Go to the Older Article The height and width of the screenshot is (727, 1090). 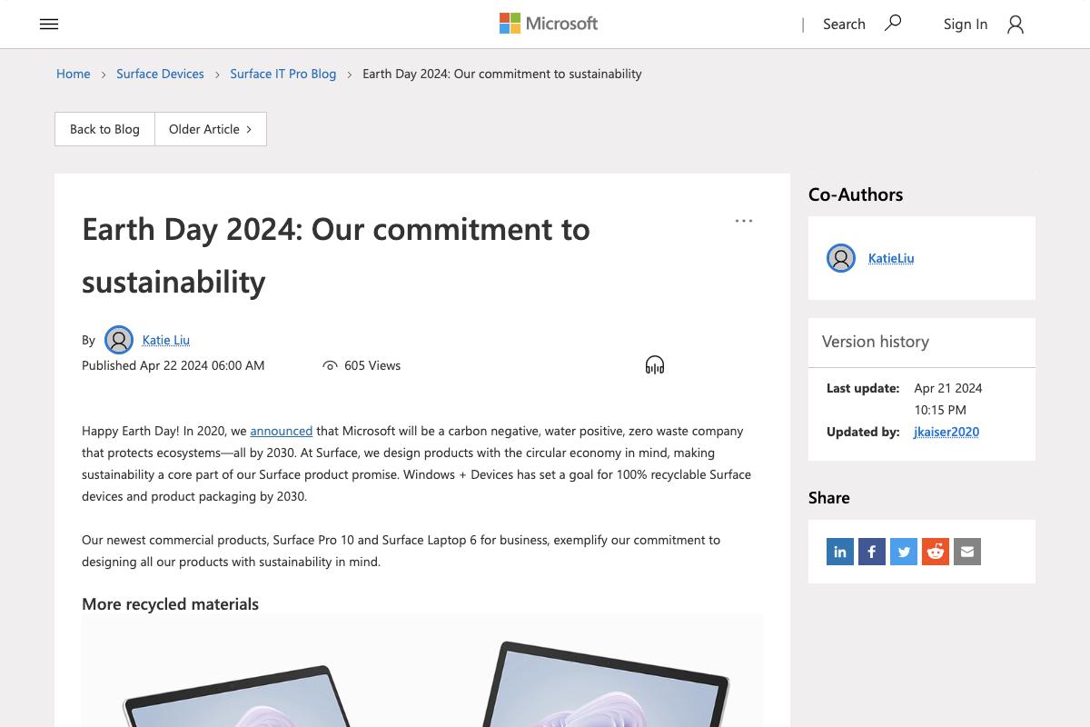point(211,129)
